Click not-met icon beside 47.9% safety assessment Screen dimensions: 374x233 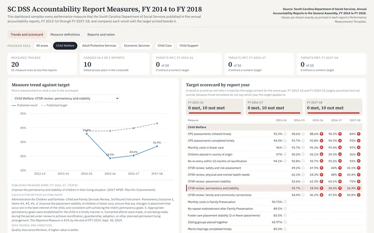click(x=322, y=168)
